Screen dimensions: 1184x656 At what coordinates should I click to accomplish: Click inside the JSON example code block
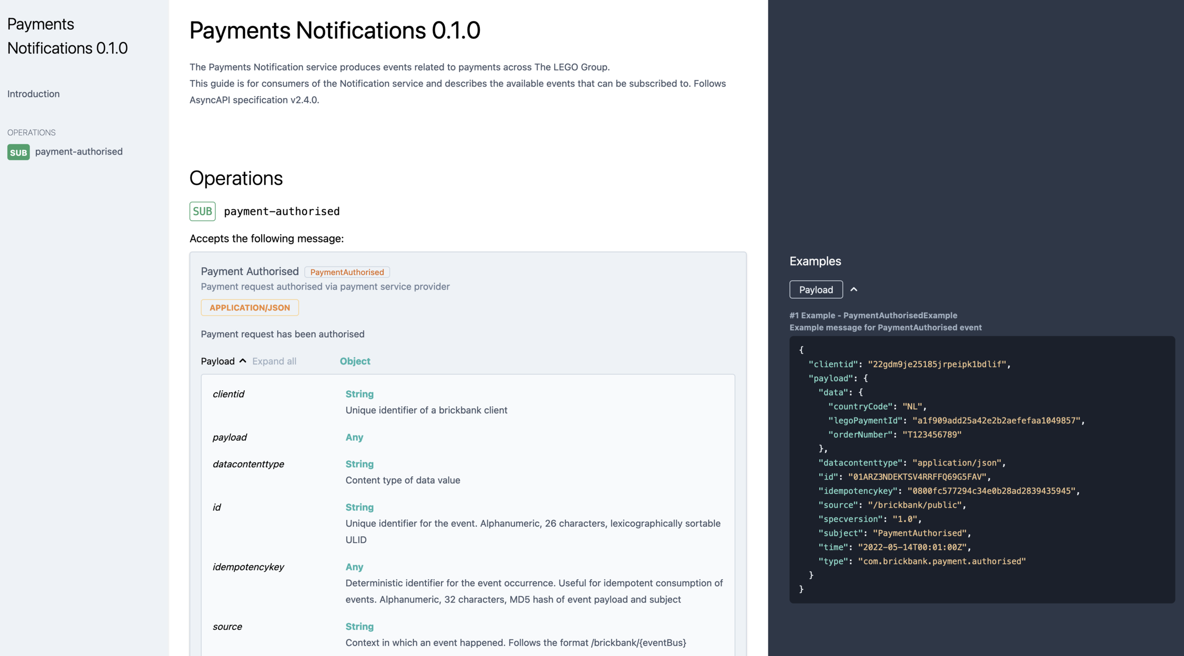981,469
